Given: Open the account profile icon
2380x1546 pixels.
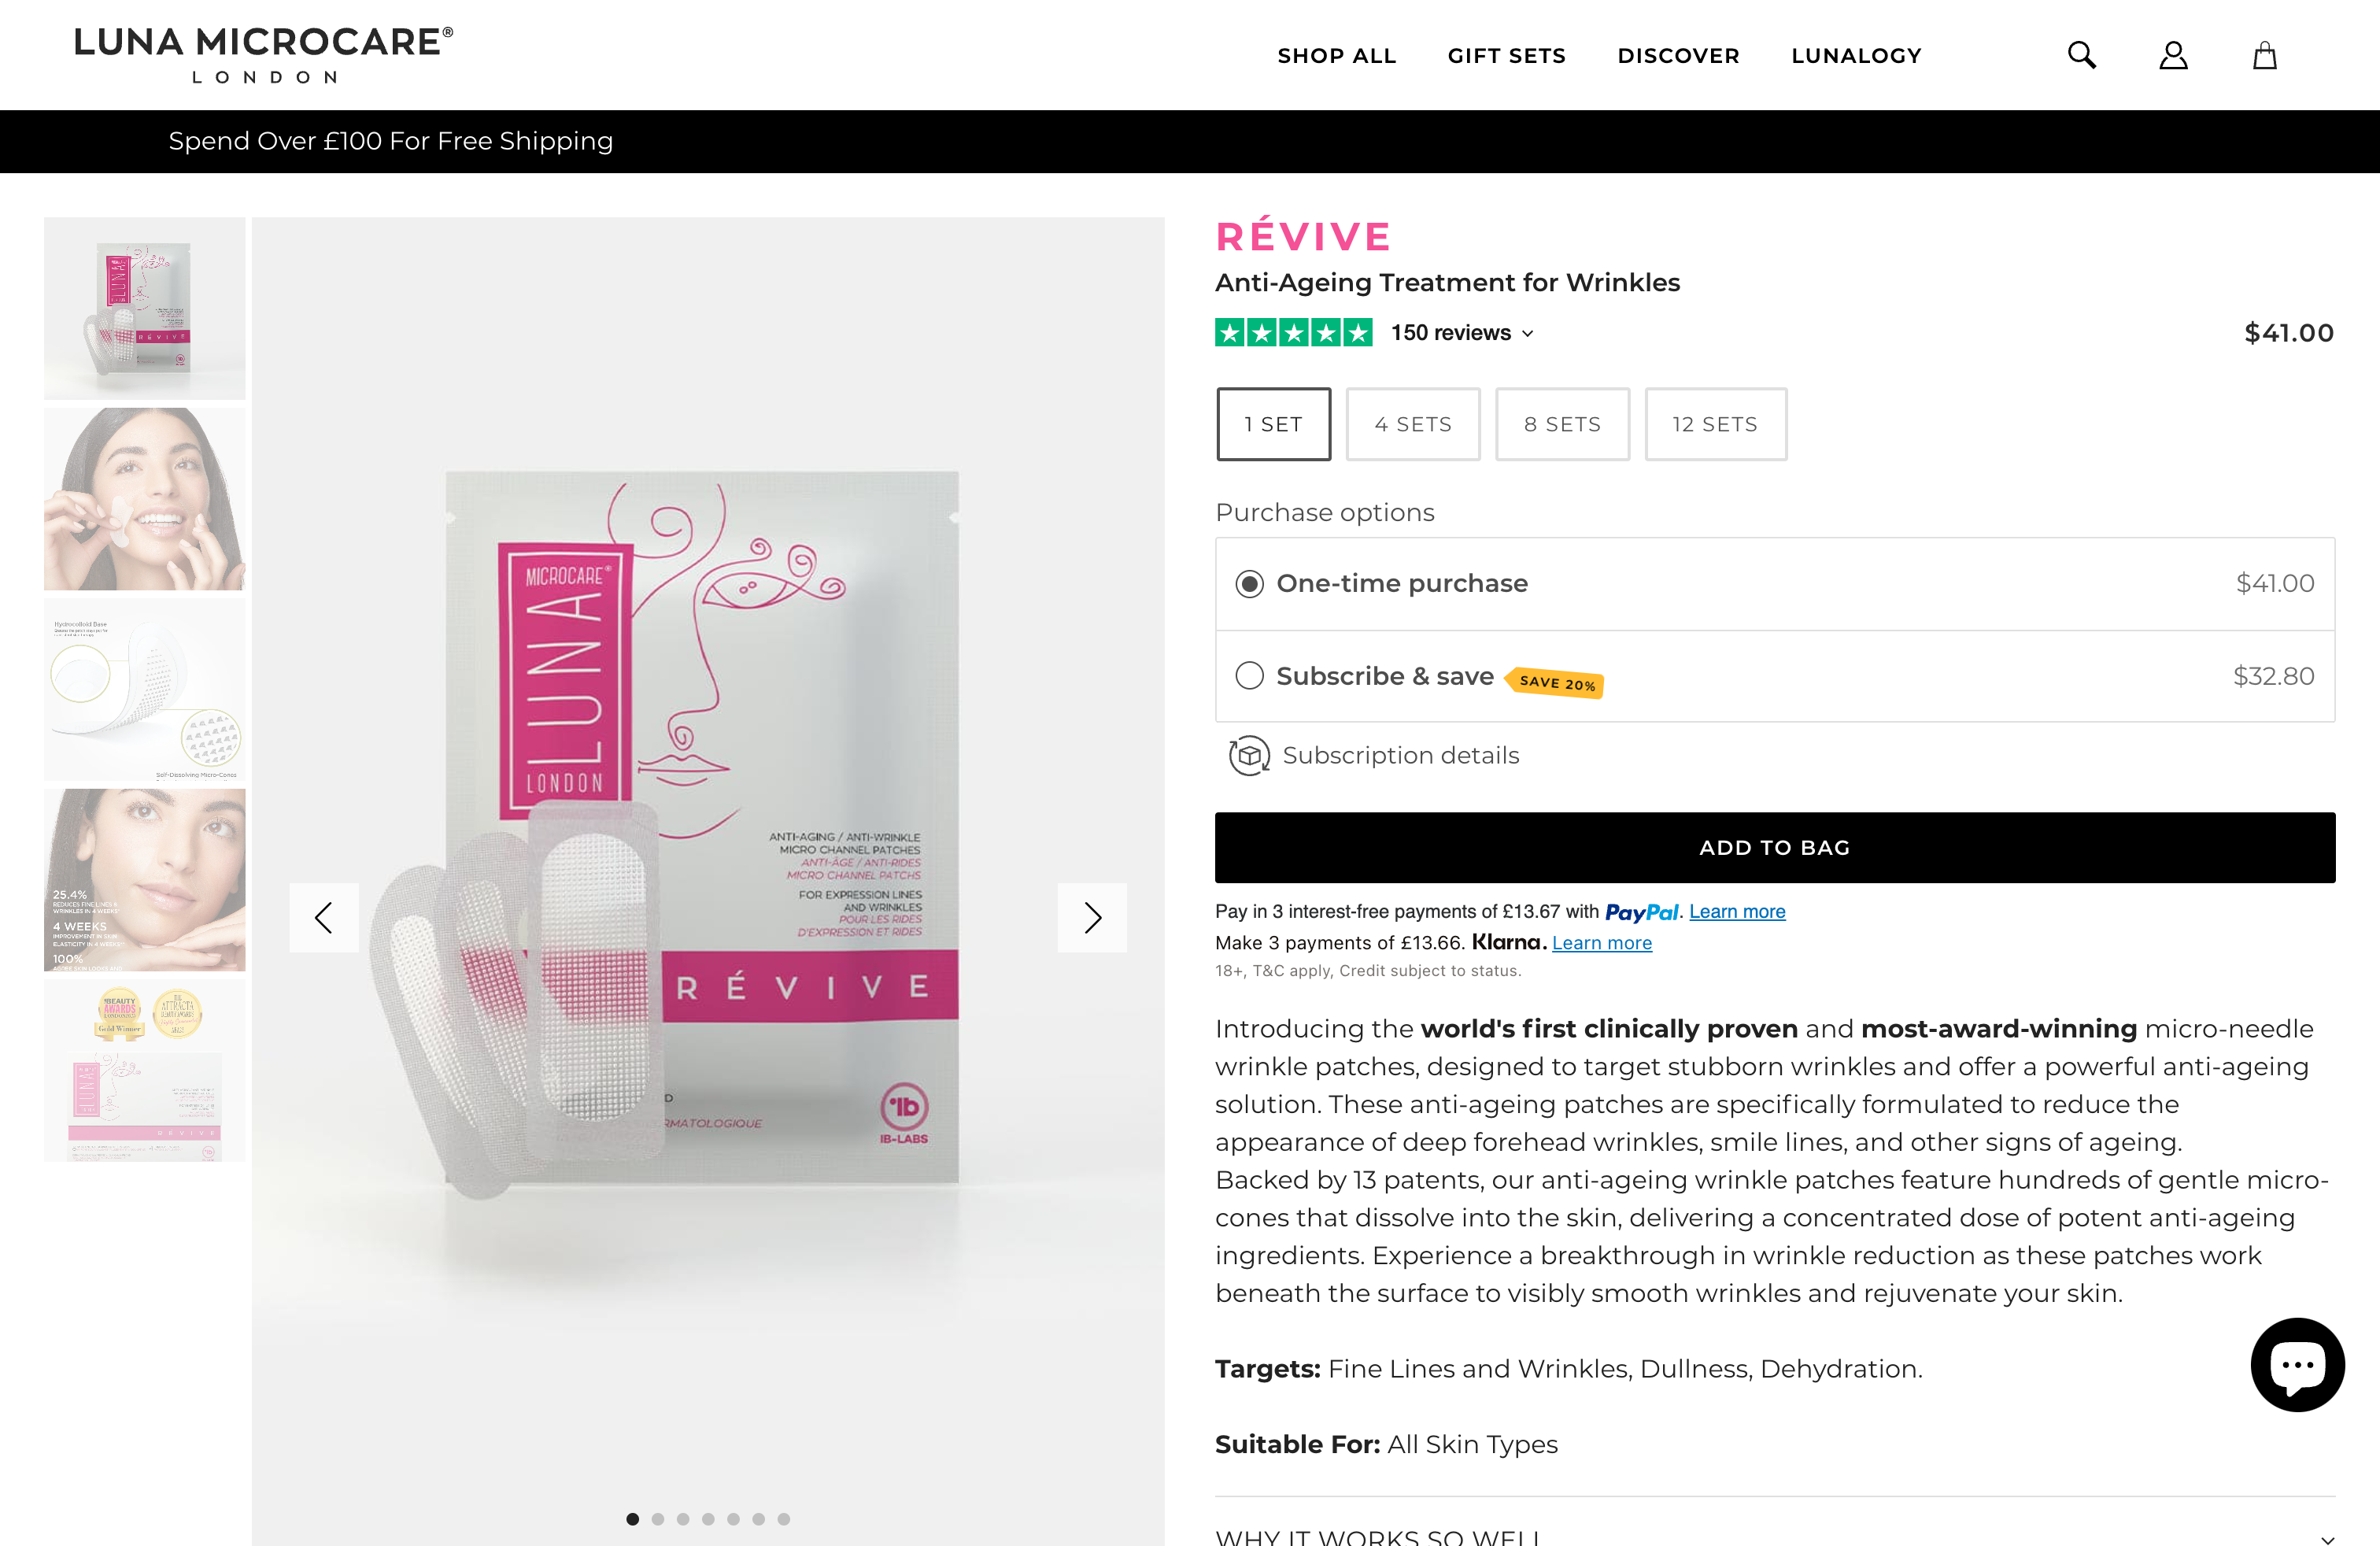Looking at the screenshot, I should point(2173,55).
